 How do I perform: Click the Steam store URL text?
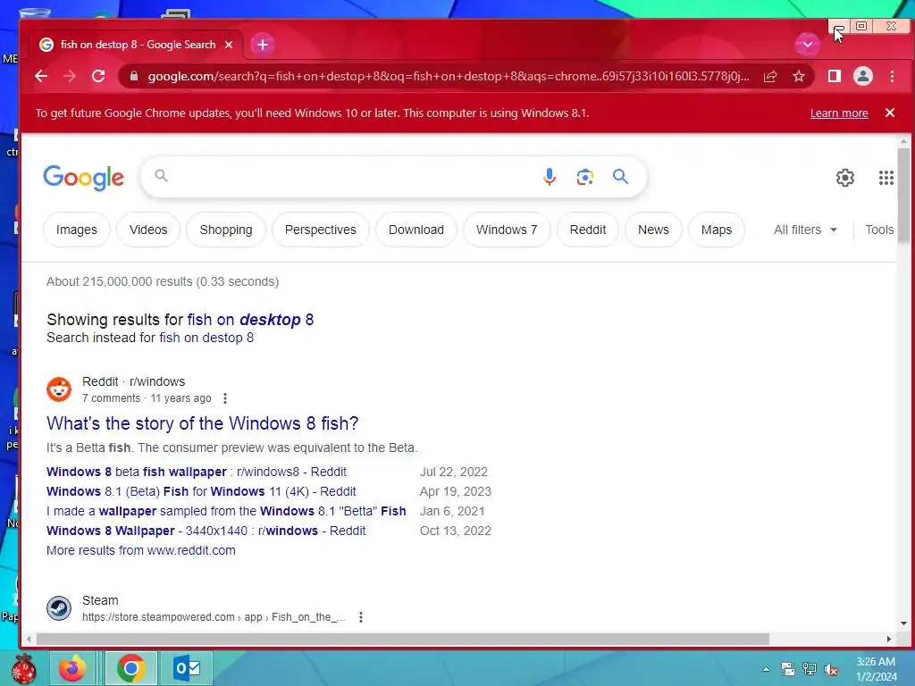[x=214, y=617]
